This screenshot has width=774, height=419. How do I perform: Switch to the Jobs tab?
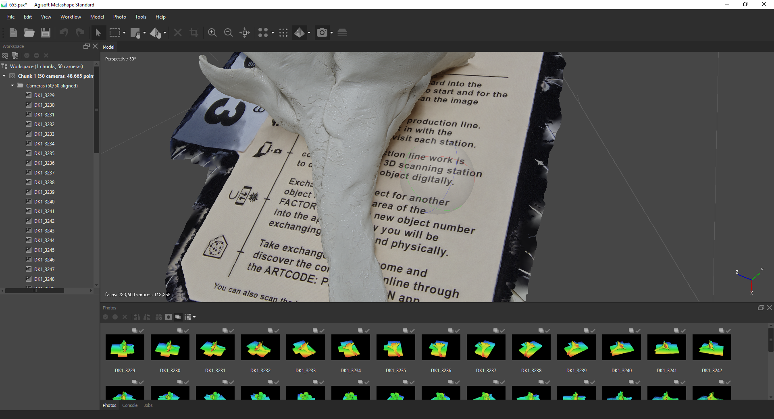click(148, 405)
